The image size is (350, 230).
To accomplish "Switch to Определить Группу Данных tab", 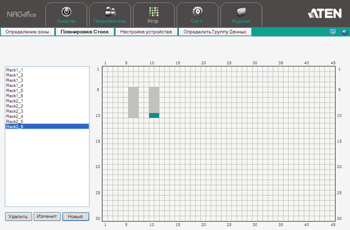I will click(215, 32).
